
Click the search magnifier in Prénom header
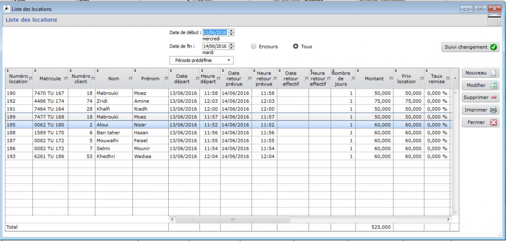click(166, 79)
